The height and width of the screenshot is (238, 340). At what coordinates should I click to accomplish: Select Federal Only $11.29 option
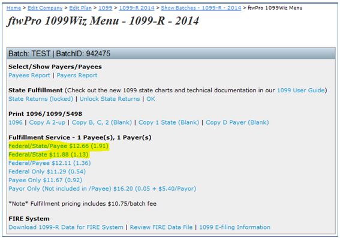click(47, 171)
